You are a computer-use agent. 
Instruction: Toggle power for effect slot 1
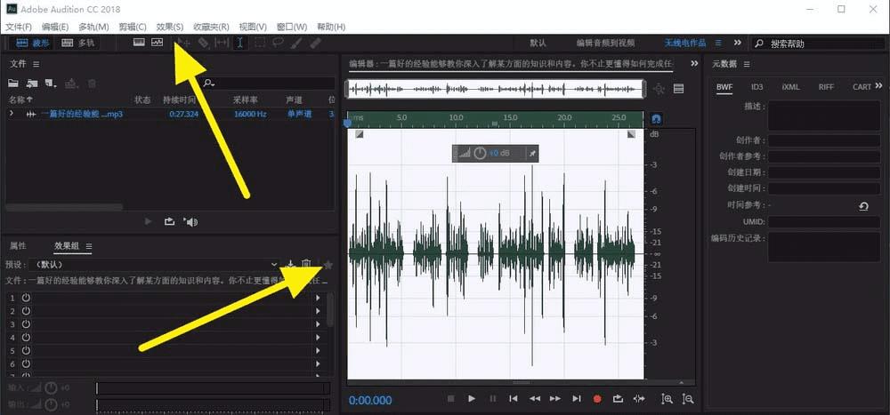click(x=26, y=298)
